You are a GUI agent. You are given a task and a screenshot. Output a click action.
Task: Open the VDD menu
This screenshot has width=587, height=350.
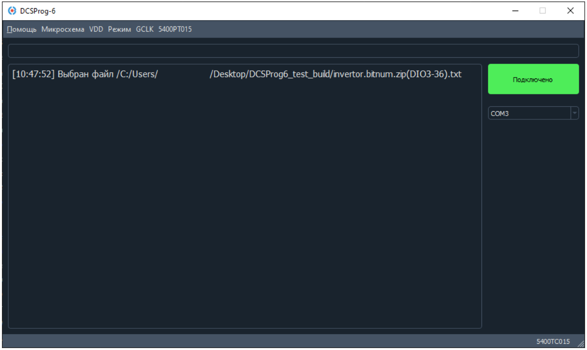[x=96, y=29]
